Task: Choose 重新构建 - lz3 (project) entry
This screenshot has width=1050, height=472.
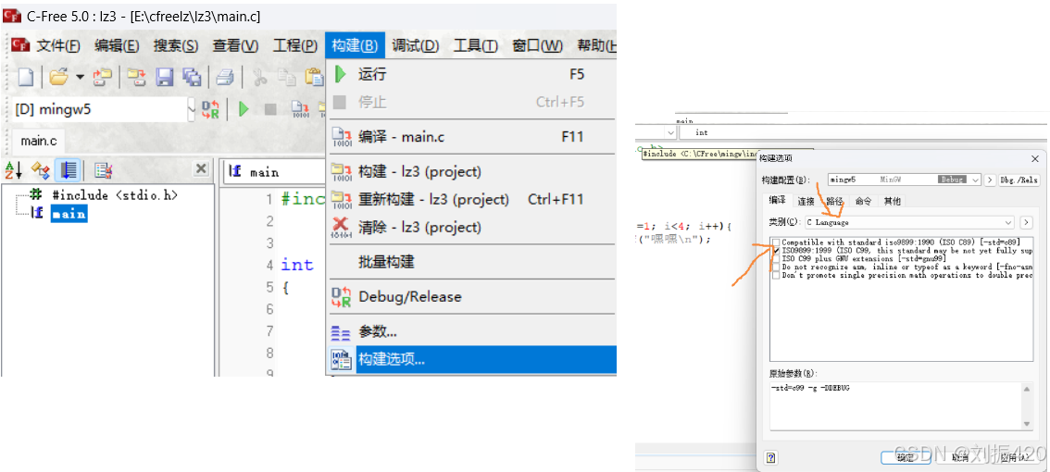Action: [471, 200]
